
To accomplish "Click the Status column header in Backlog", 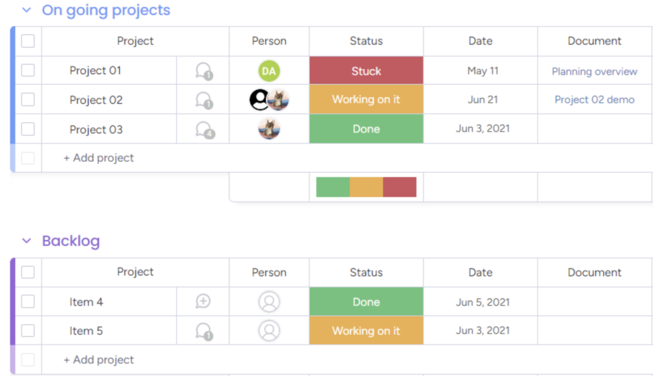I will click(366, 272).
